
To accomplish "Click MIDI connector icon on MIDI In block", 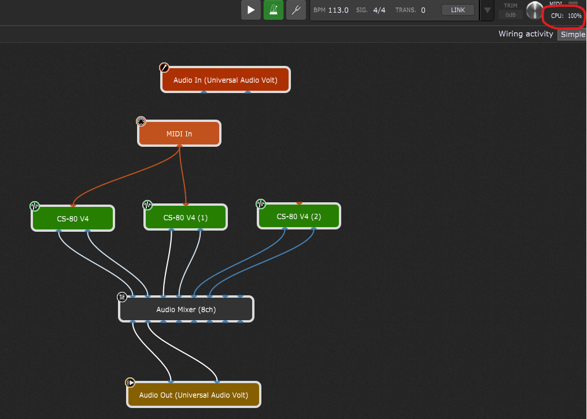I will click(141, 121).
